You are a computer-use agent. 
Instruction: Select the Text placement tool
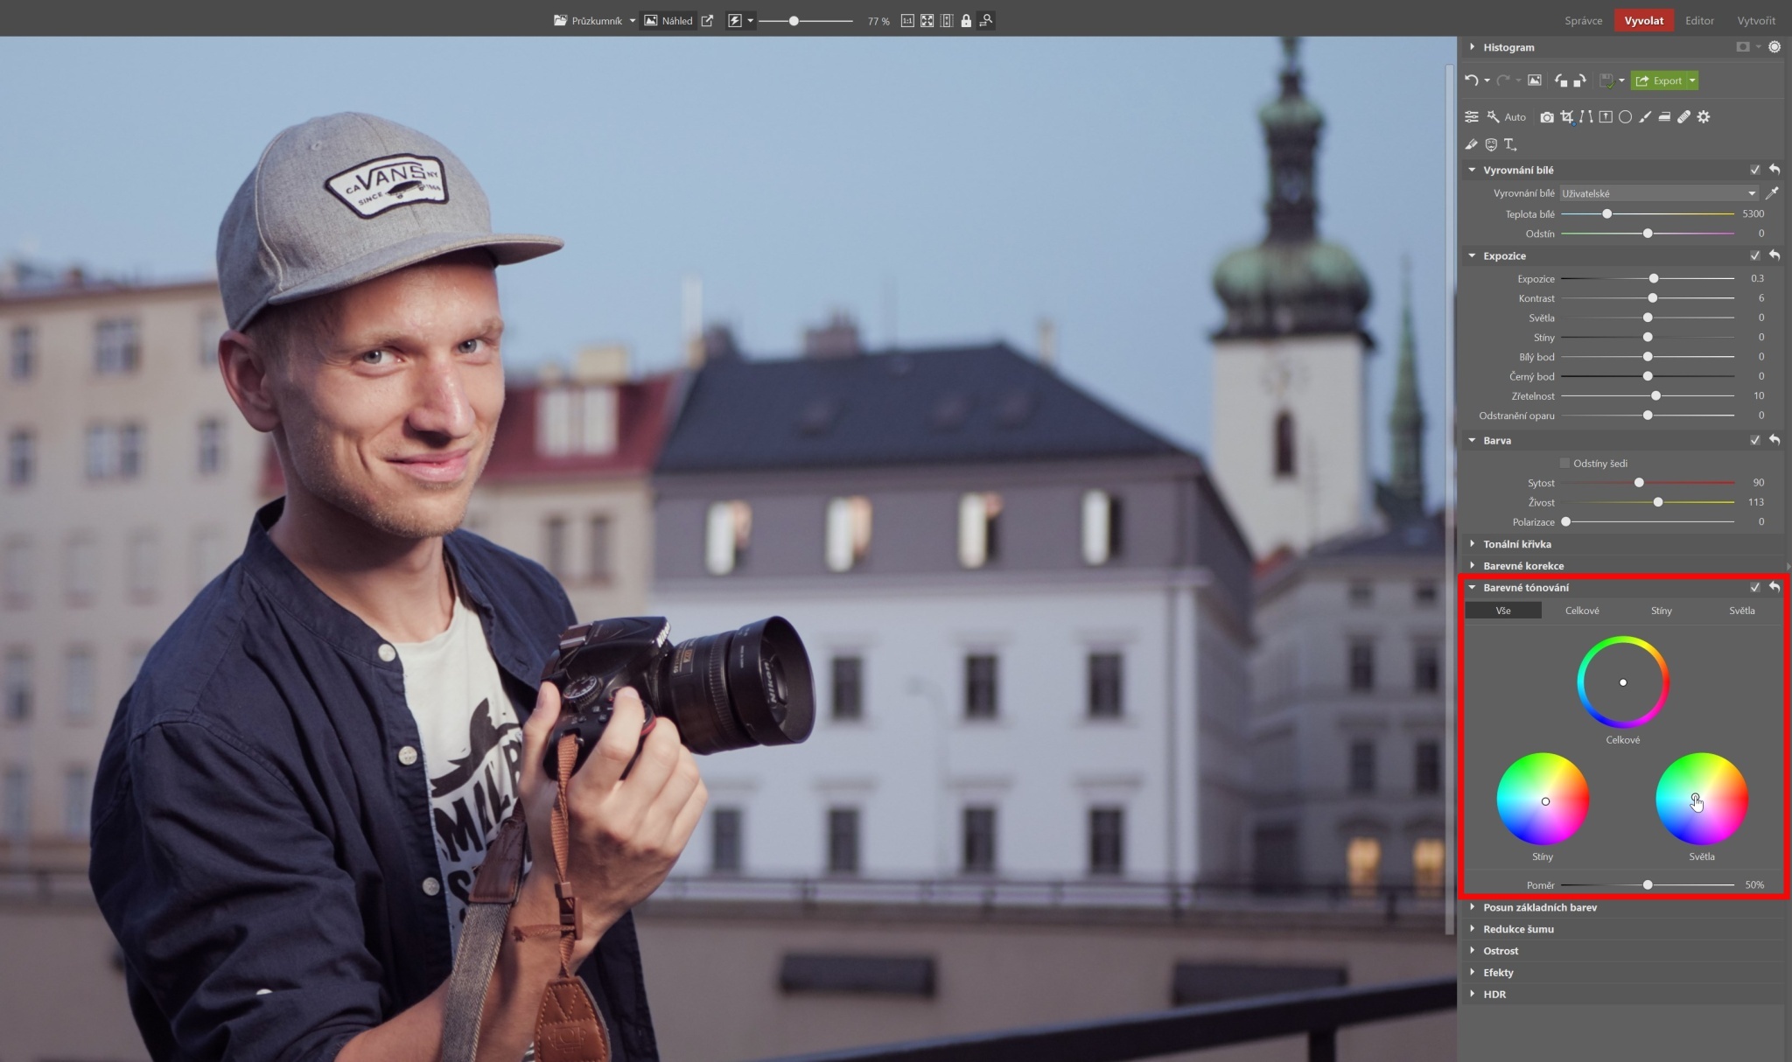[x=1510, y=144]
